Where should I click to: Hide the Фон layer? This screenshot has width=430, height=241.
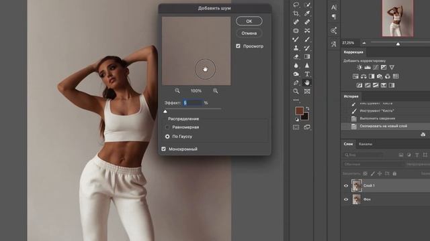[x=346, y=199]
